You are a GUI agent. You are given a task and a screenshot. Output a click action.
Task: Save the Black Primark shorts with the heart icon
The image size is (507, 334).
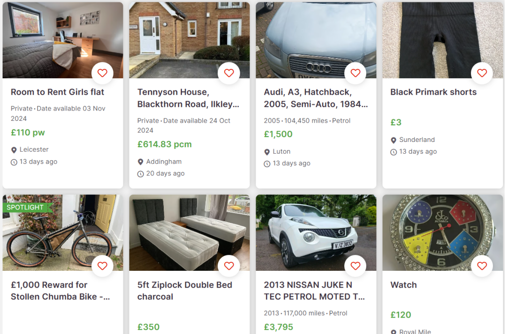[482, 73]
